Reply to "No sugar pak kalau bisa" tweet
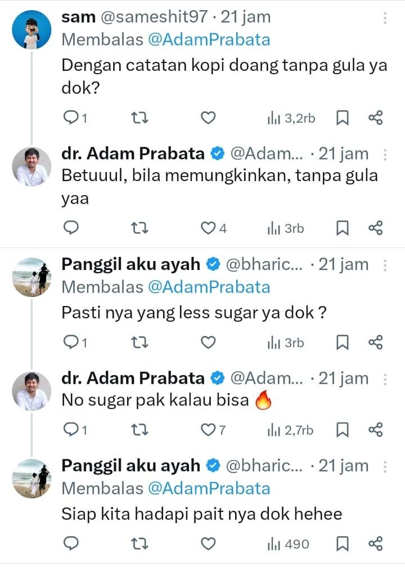 pyautogui.click(x=71, y=430)
